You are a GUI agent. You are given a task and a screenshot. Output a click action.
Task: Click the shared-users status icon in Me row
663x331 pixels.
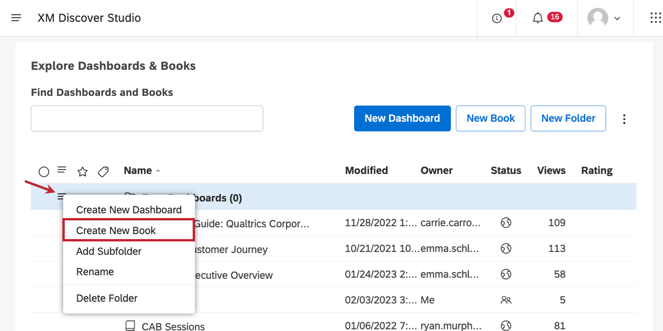coord(506,300)
